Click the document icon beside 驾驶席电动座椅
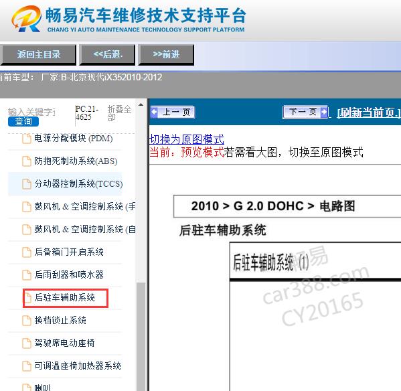The height and width of the screenshot is (391, 401). (27, 343)
